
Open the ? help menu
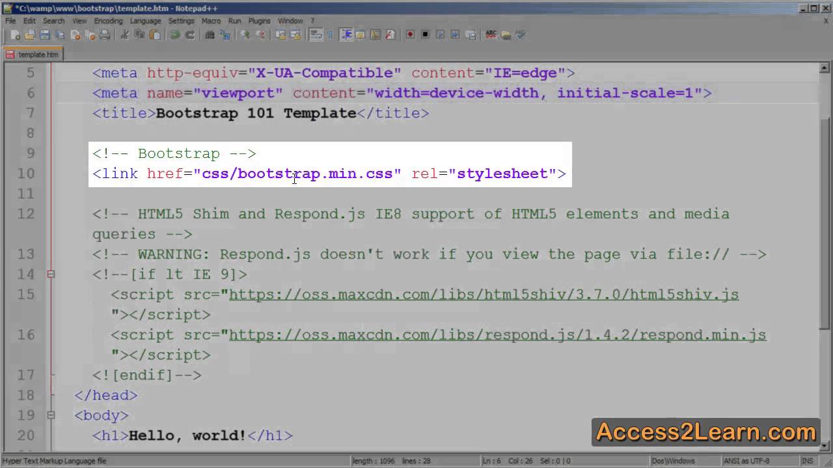point(312,21)
